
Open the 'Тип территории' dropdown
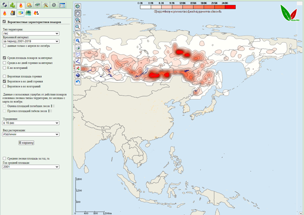coord(30,34)
